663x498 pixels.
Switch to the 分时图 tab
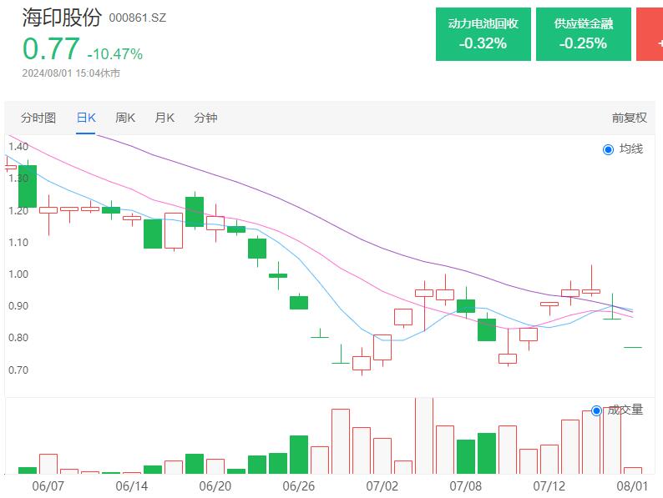[38, 118]
